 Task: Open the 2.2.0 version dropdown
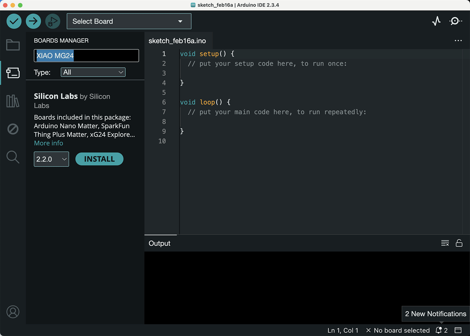click(x=51, y=159)
